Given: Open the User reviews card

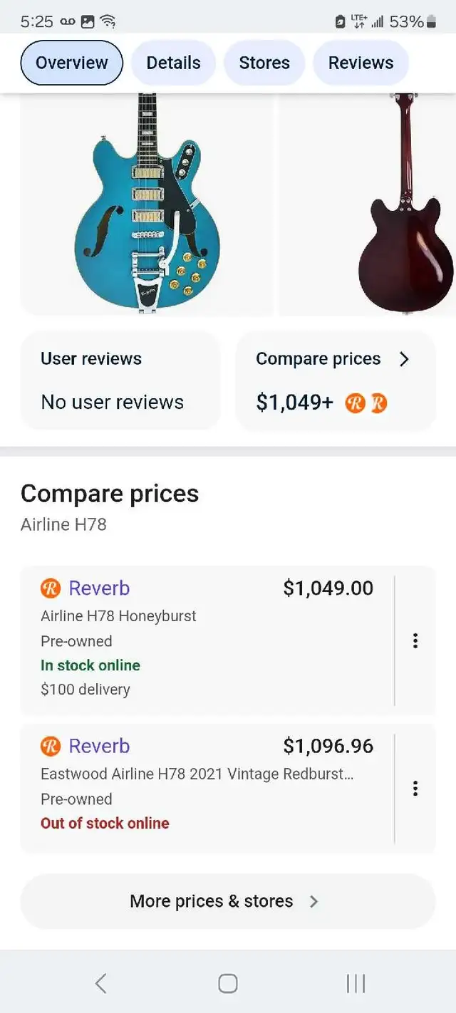Looking at the screenshot, I should [120, 380].
